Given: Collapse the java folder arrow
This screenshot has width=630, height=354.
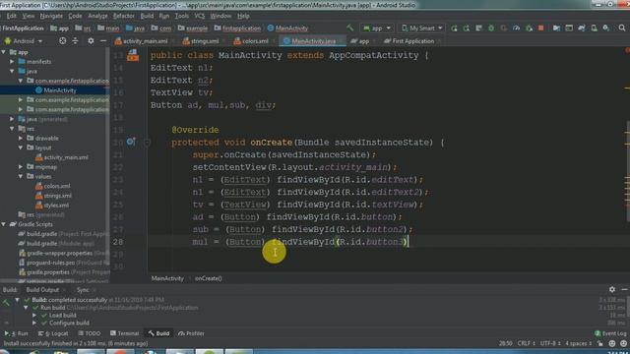Looking at the screenshot, I should click(x=12, y=71).
